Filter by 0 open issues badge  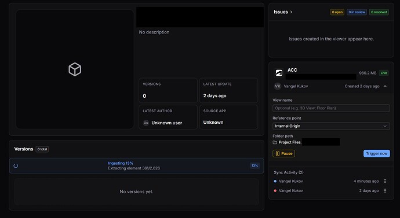point(337,12)
